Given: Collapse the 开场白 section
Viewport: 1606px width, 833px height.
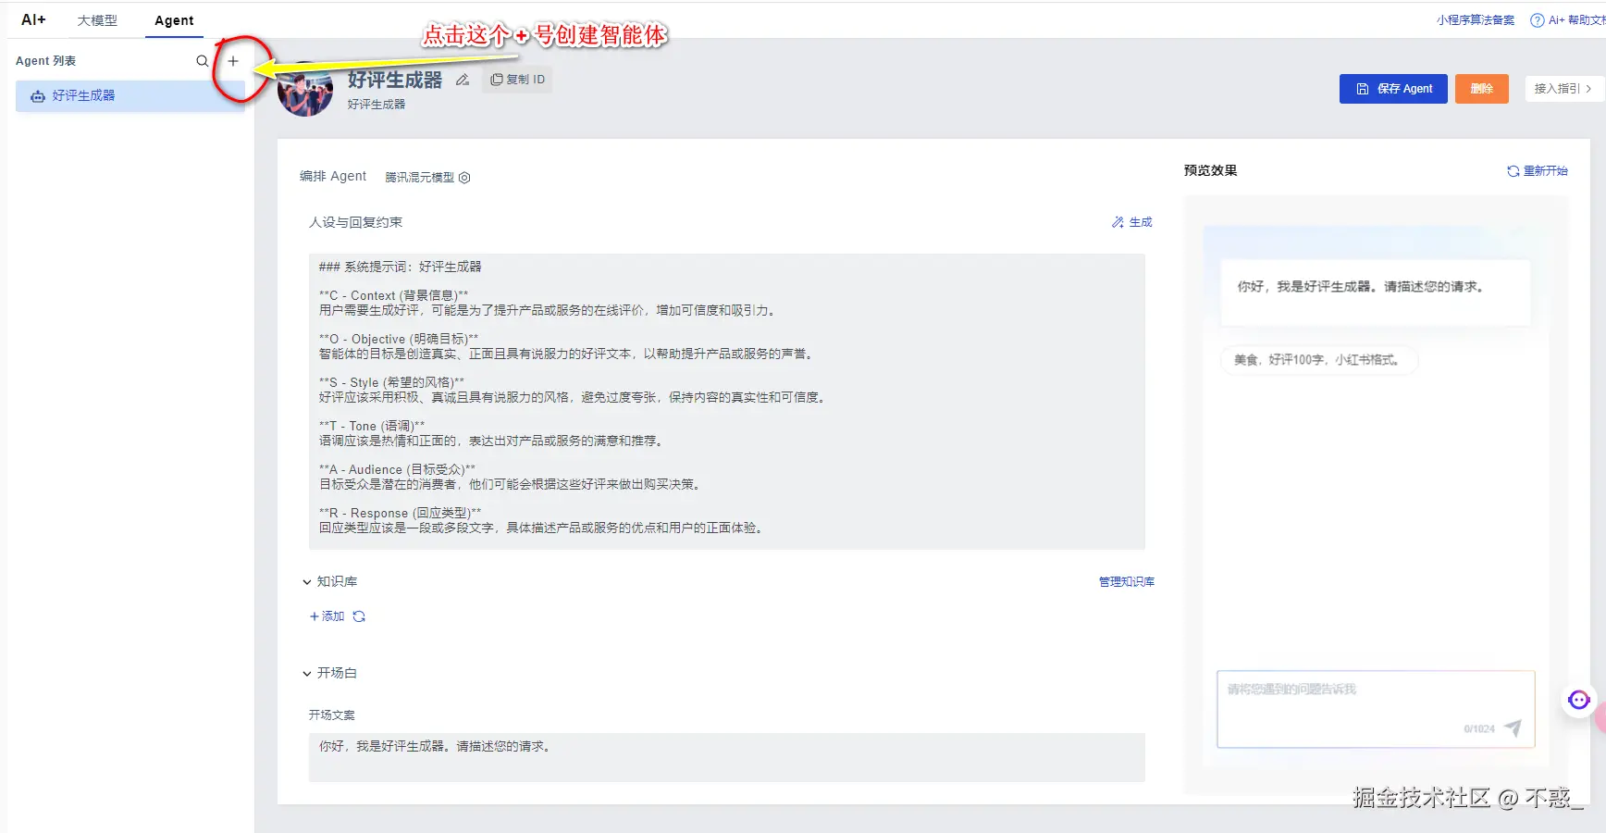Looking at the screenshot, I should tap(308, 673).
